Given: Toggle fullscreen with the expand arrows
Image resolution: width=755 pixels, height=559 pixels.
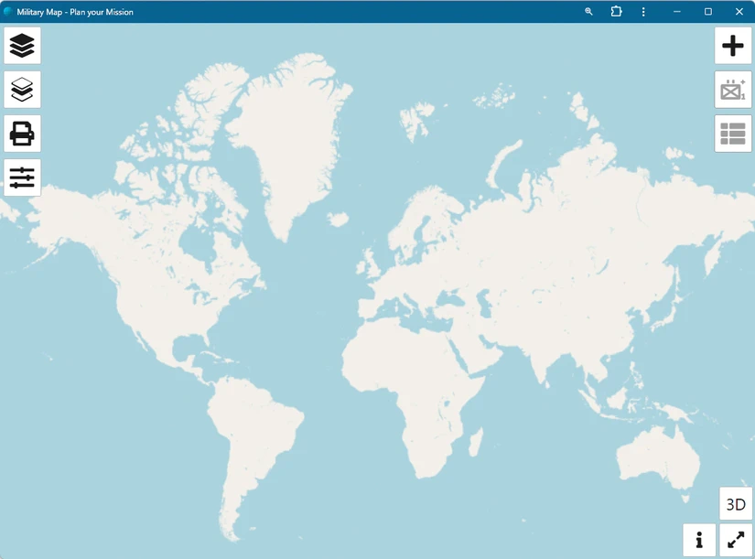Looking at the screenshot, I should pos(736,540).
